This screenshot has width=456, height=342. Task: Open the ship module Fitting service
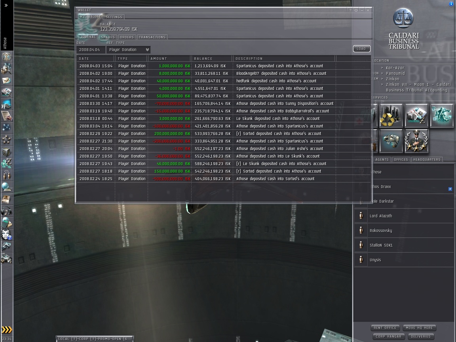pyautogui.click(x=391, y=141)
